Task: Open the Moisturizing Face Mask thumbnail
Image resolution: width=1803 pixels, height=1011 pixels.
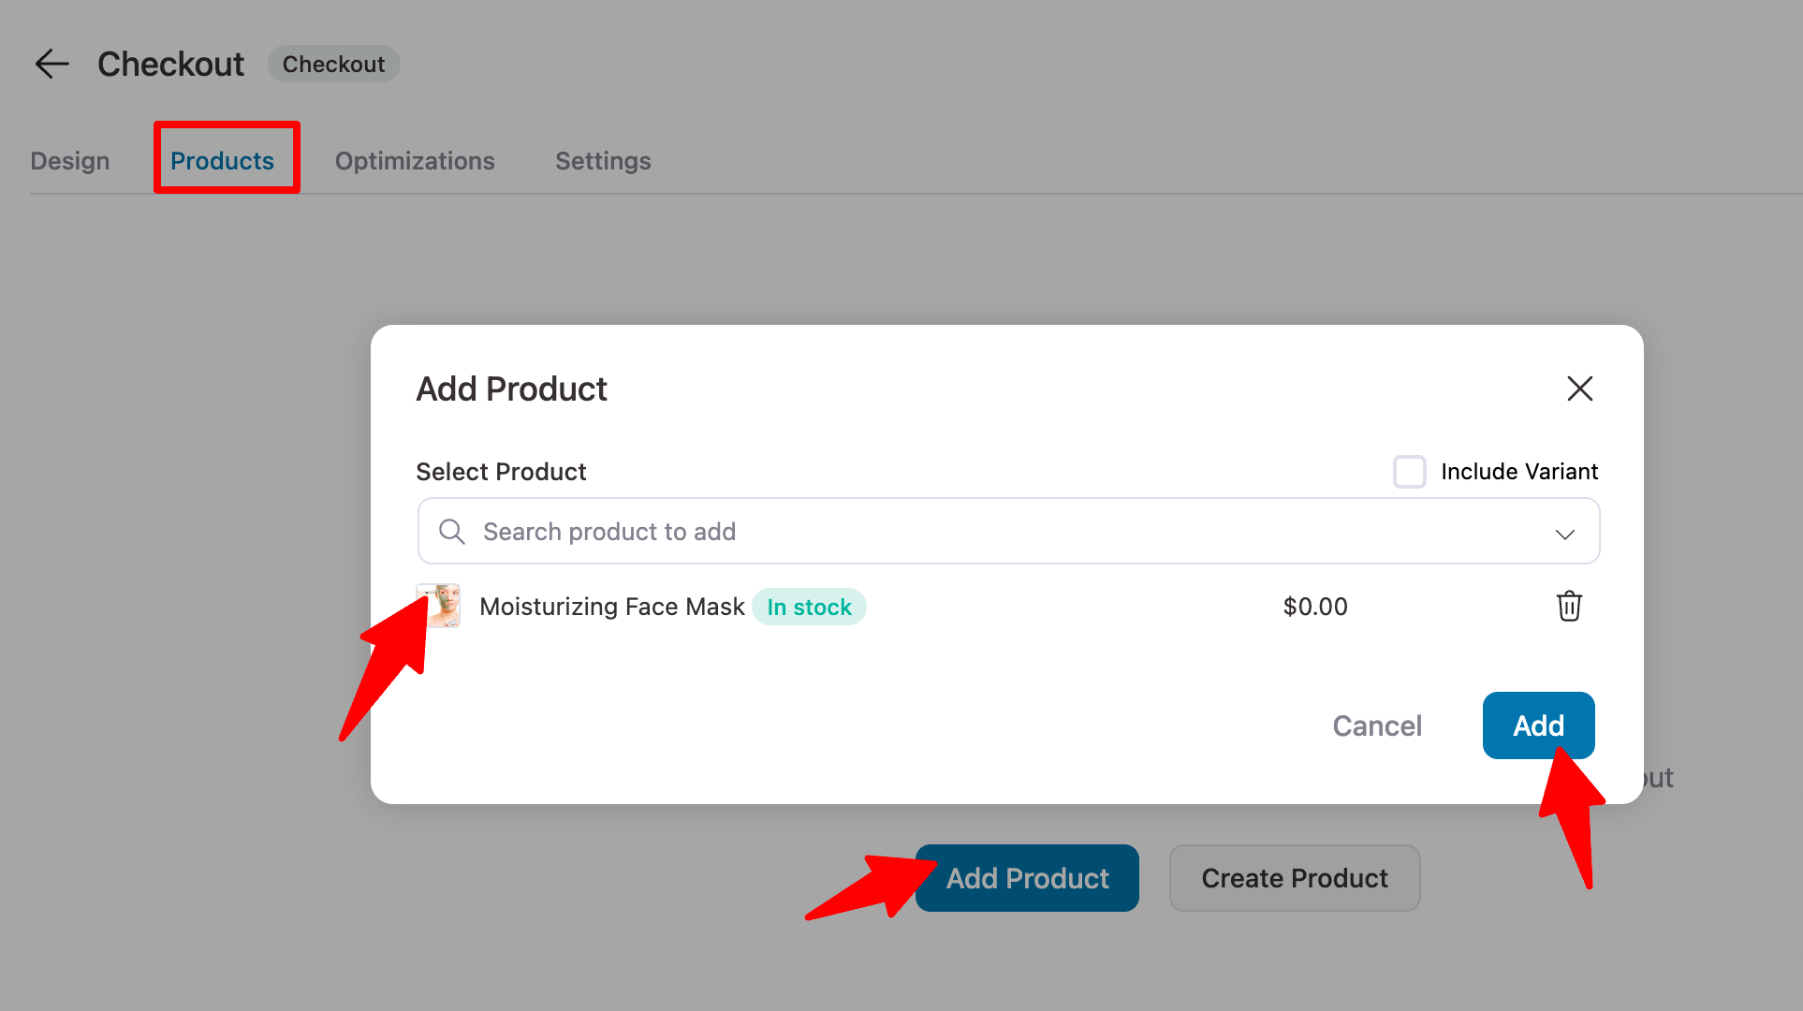Action: click(x=438, y=606)
